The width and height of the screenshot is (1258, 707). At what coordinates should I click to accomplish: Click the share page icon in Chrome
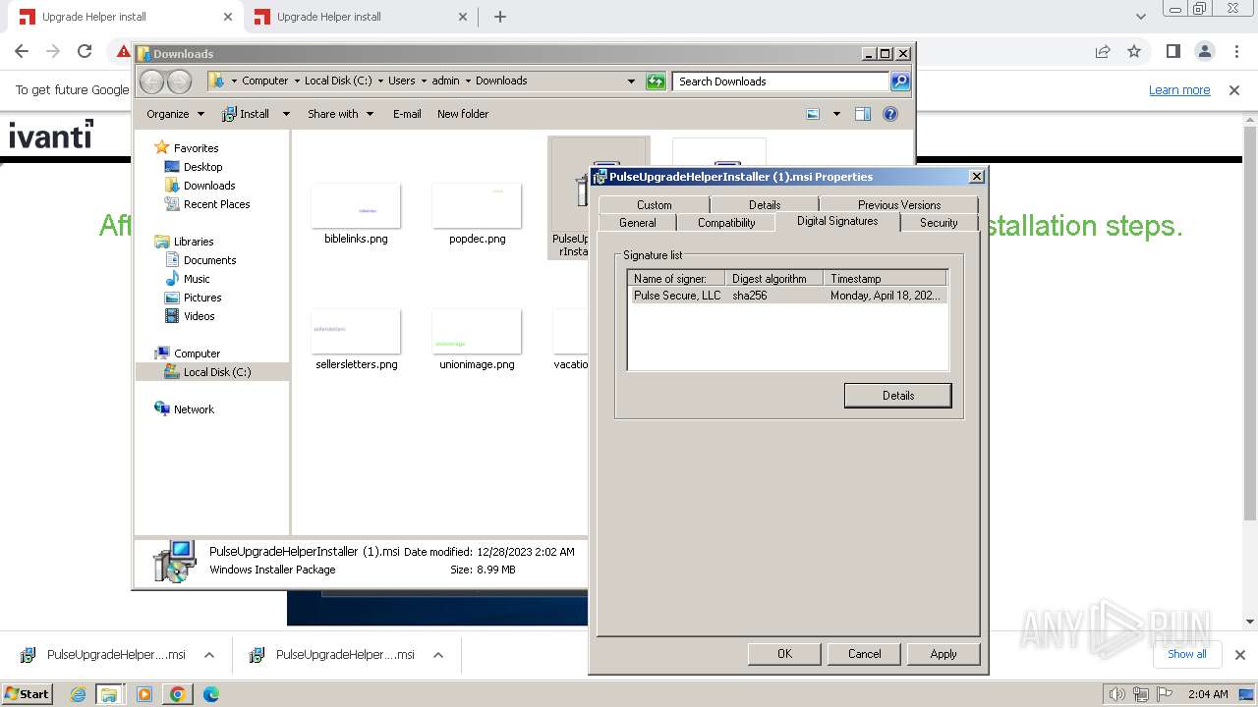click(1103, 52)
